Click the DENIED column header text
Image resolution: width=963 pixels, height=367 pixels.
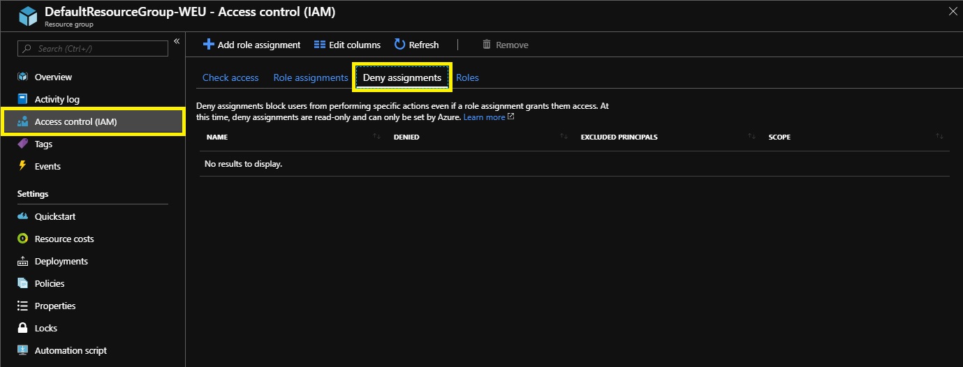406,137
